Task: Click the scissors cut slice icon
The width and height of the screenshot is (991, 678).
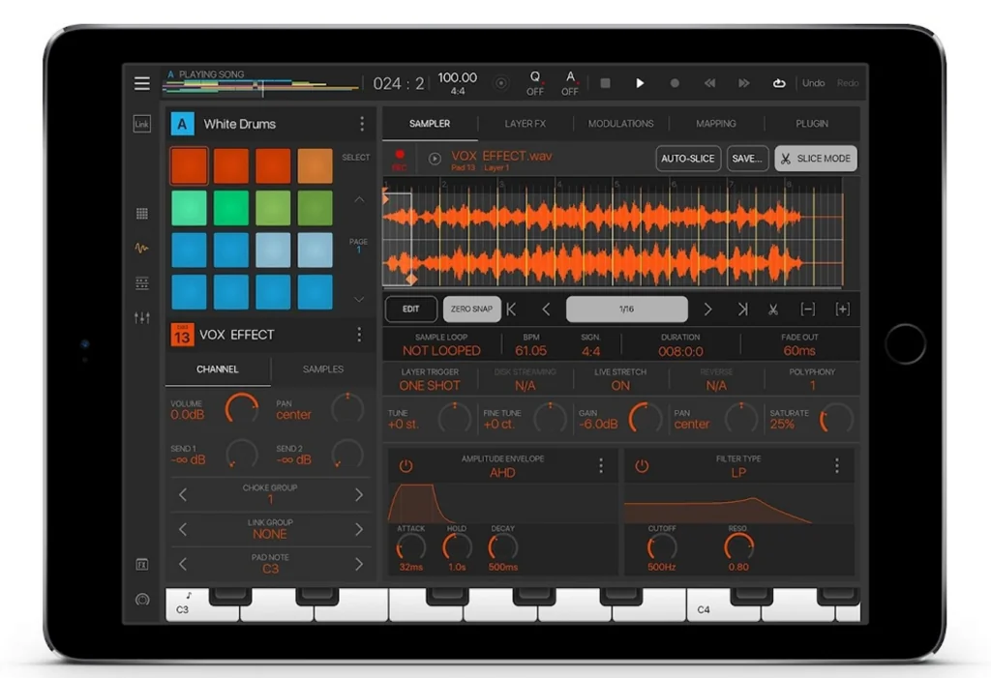Action: 773,309
